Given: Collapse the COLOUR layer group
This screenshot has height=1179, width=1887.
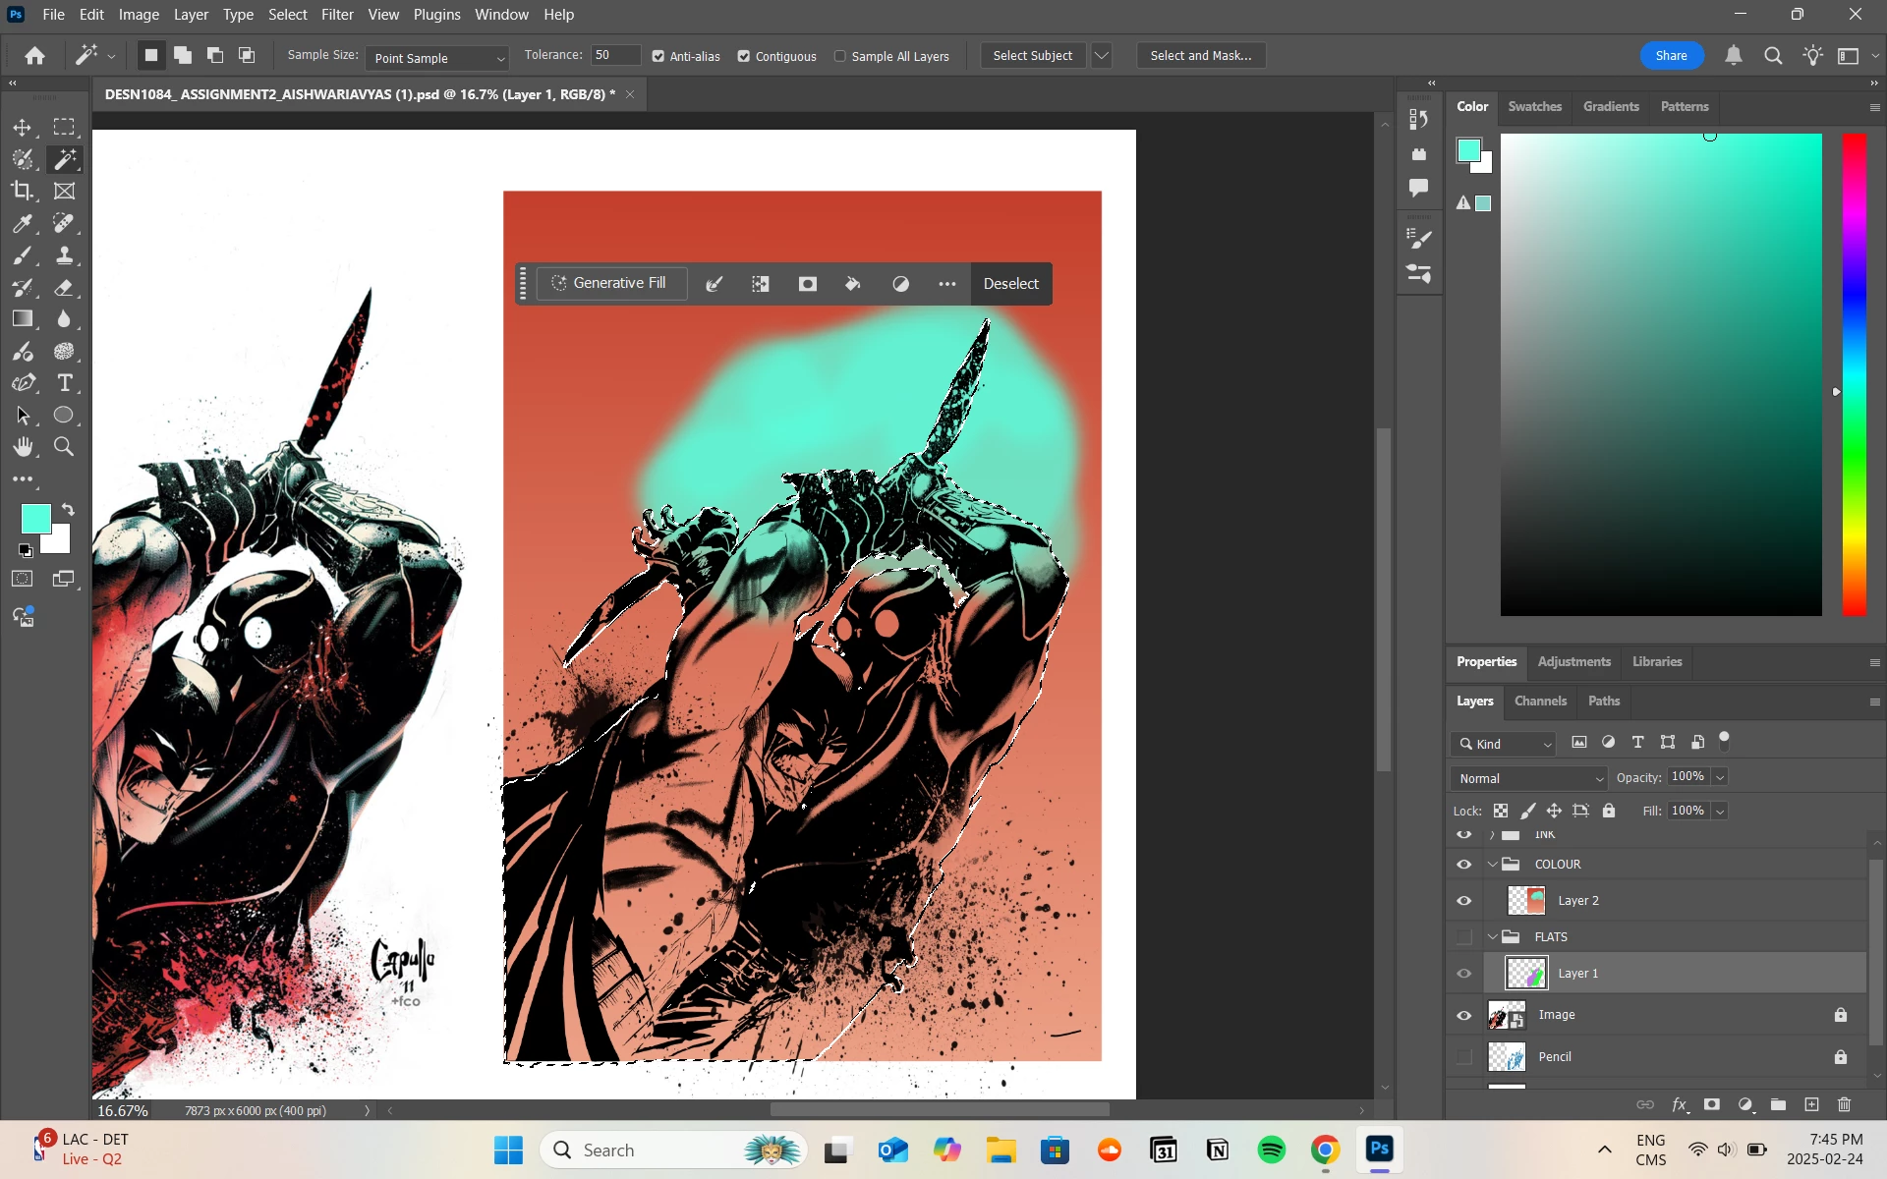Looking at the screenshot, I should (x=1493, y=865).
